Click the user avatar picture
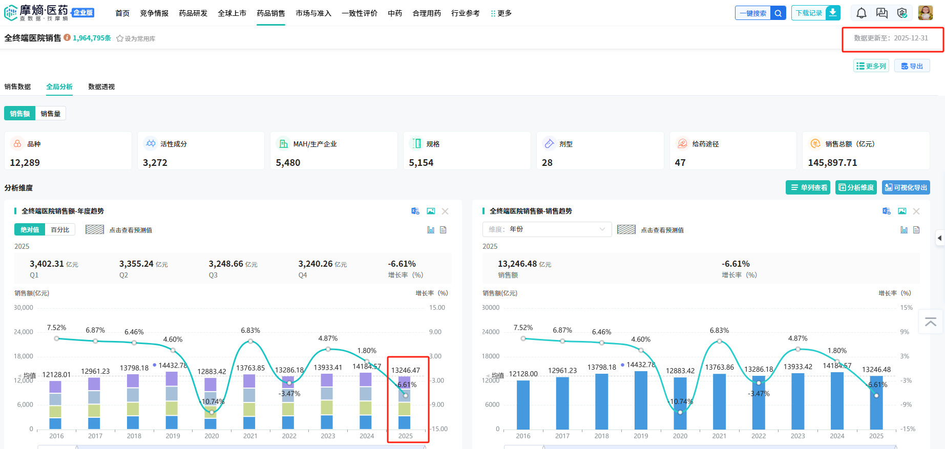945x449 pixels. 925,13
